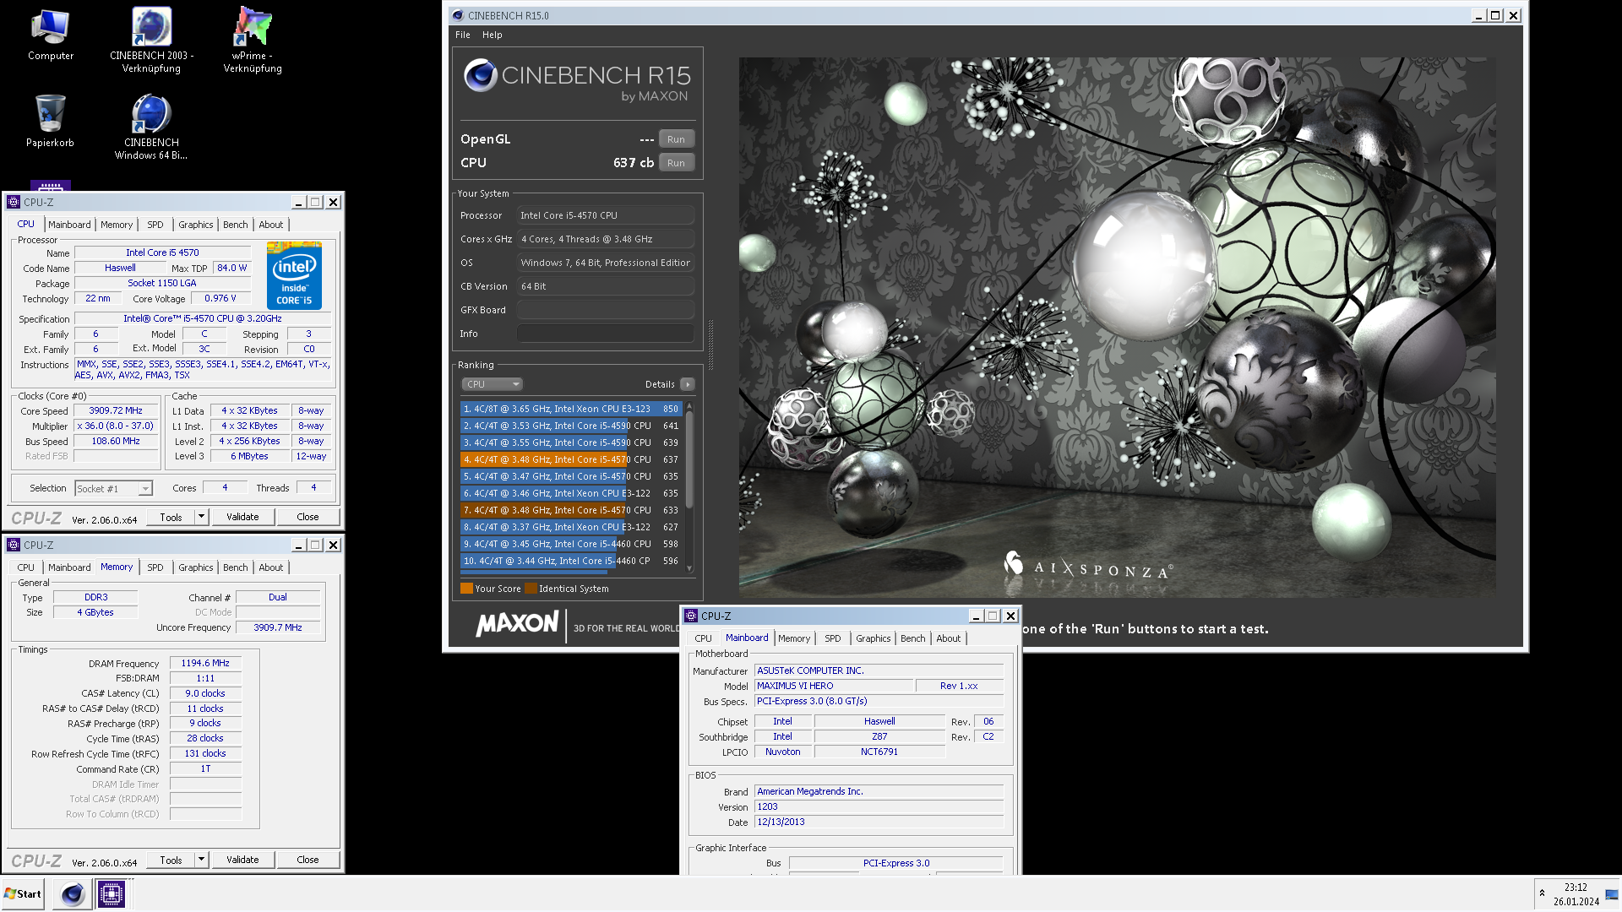Click the 637 cb CPU score
This screenshot has height=912, width=1622.
point(634,163)
